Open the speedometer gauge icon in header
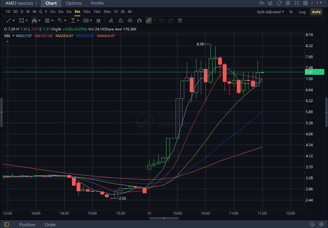This screenshot has height=228, width=328. (x=261, y=3)
